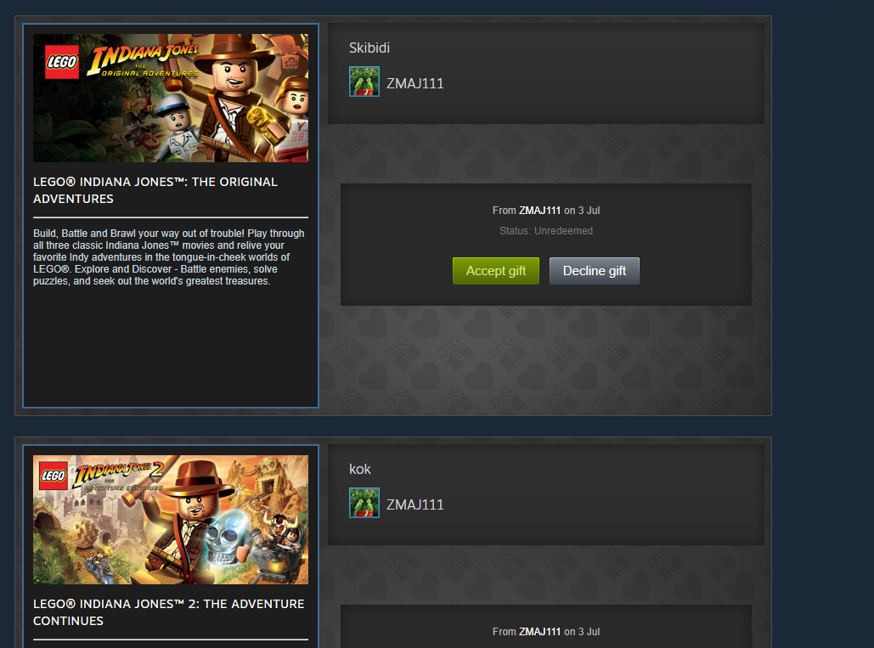Click bold ZMAJ111 sender link in second gift
The image size is (874, 648).
point(539,632)
